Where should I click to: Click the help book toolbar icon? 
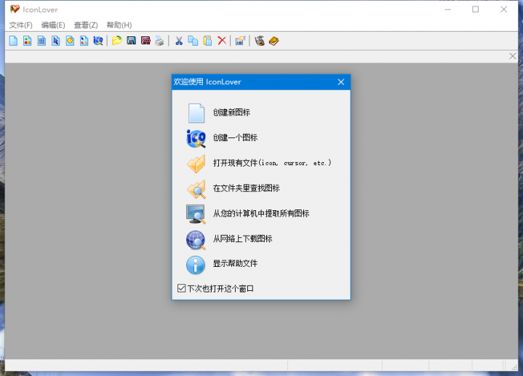[x=274, y=41]
